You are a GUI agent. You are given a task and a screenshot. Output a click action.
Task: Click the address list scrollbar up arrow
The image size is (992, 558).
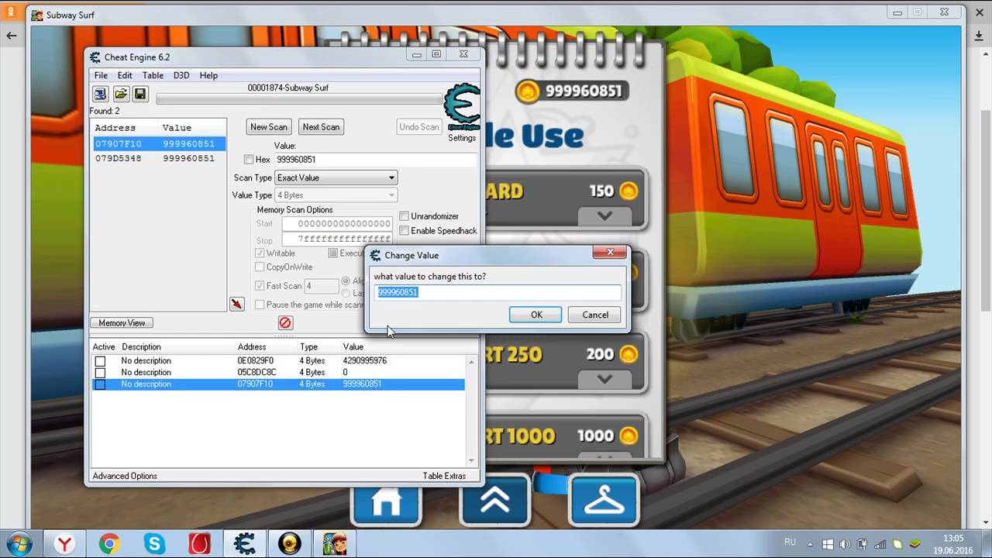(x=470, y=361)
